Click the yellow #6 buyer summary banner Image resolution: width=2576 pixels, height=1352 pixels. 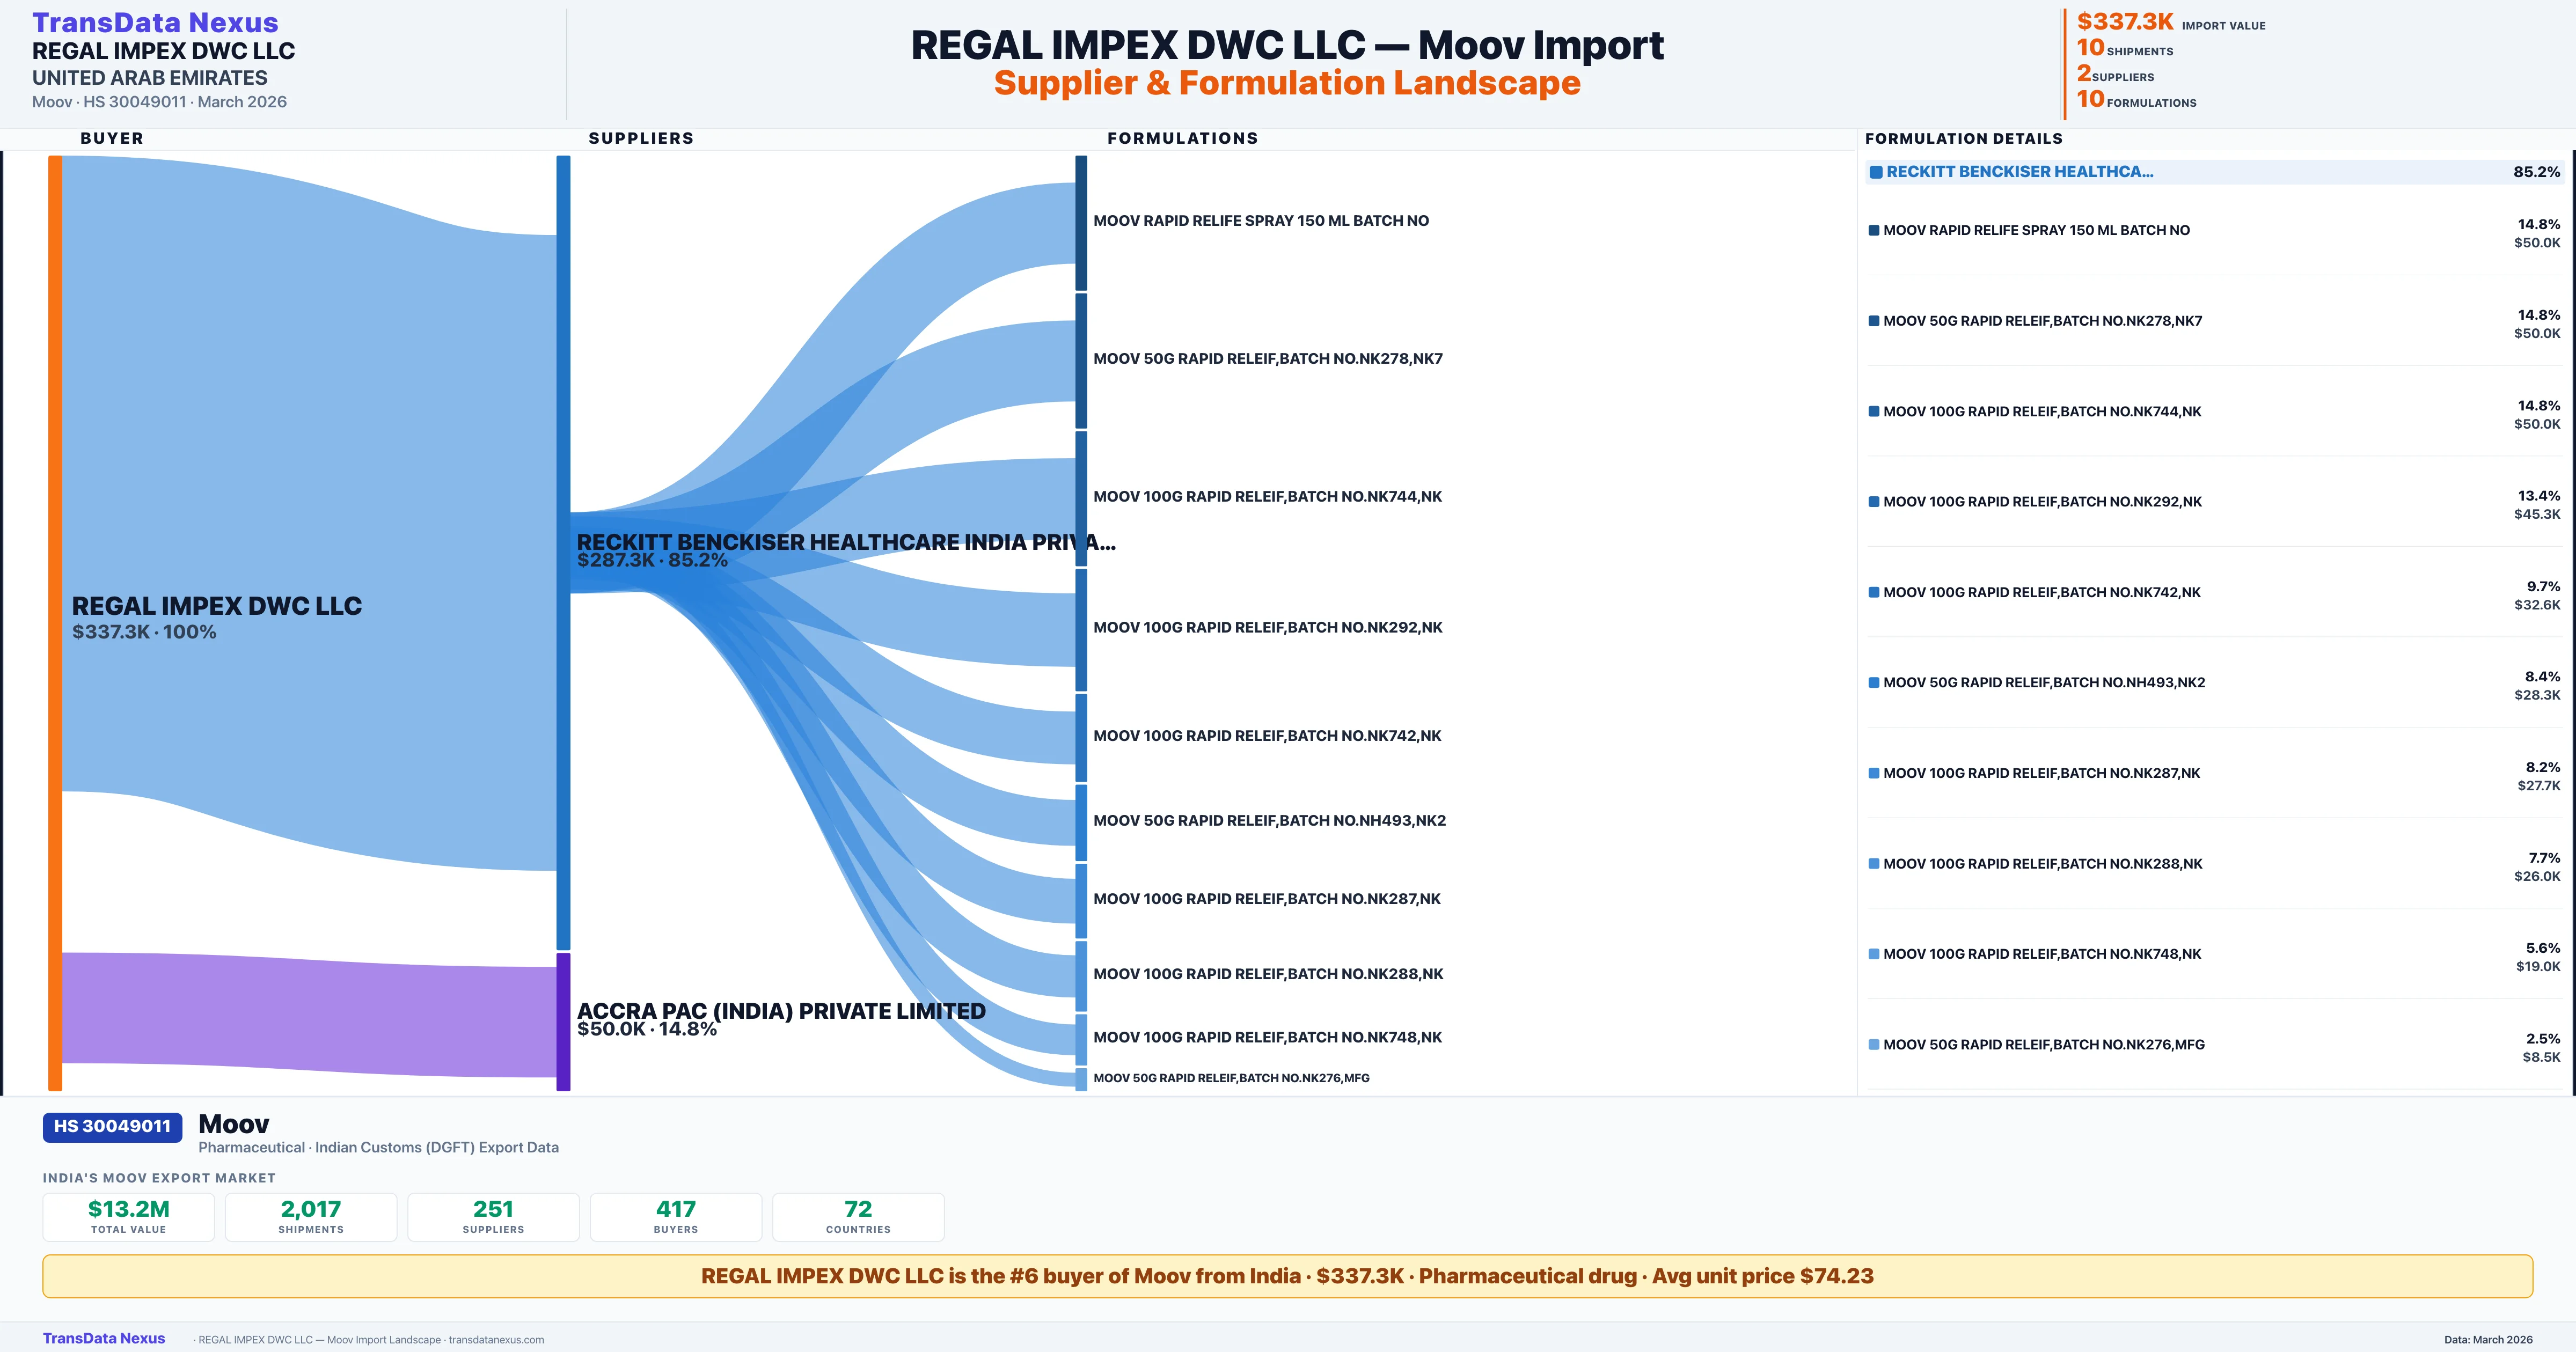click(x=1287, y=1276)
